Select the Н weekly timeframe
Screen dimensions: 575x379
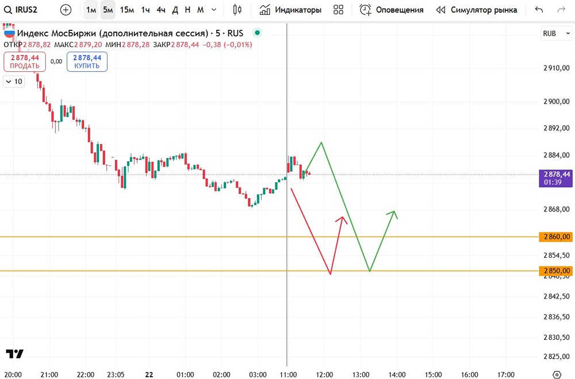coord(187,10)
